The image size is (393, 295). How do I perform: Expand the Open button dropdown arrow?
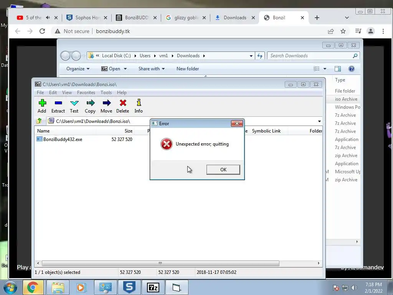[125, 69]
